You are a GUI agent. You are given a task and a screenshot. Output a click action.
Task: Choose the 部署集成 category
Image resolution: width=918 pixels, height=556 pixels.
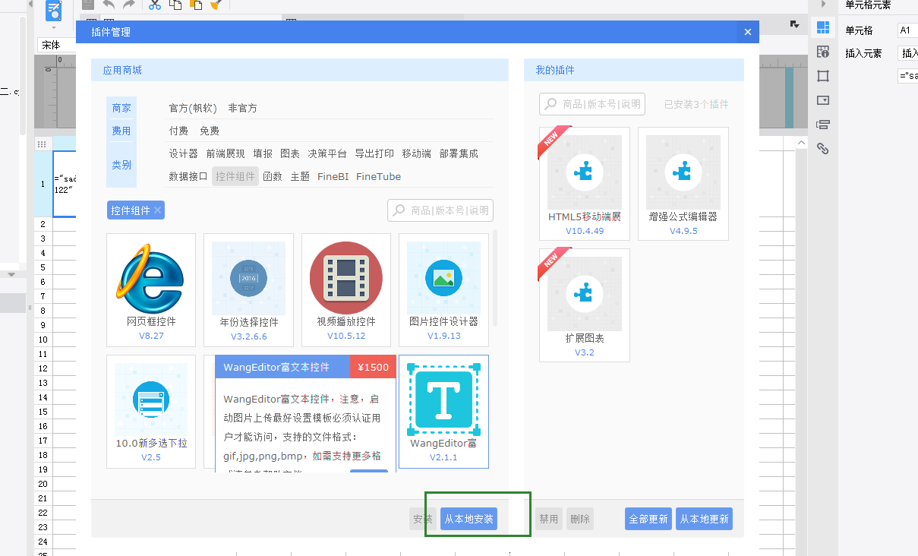tap(459, 153)
